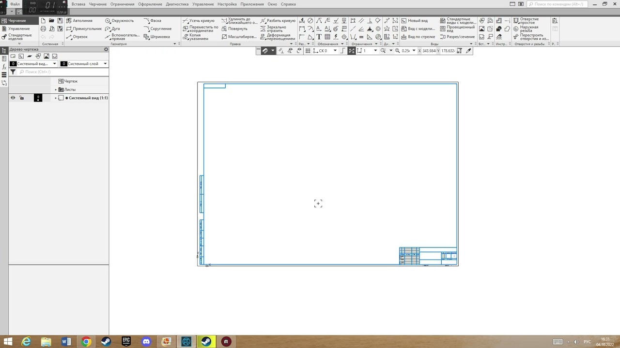Expand the Системный вид (1:1) node
620x348 pixels.
(56, 98)
